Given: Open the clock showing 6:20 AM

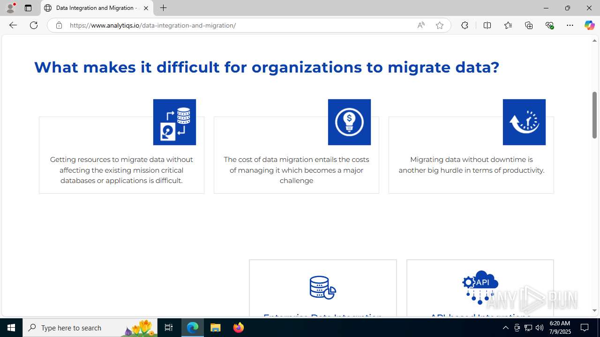Looking at the screenshot, I should (x=559, y=328).
